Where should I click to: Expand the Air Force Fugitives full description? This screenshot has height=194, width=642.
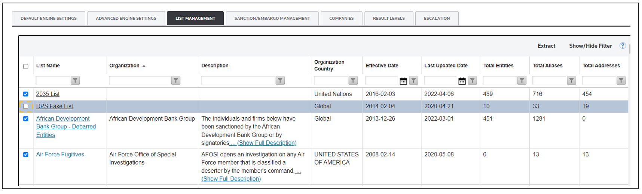coord(231,179)
